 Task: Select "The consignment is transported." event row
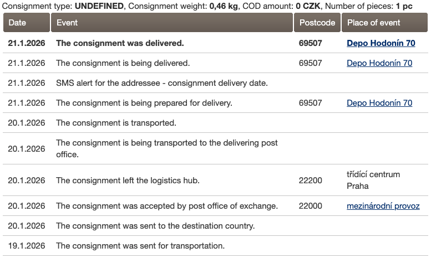[x=116, y=123]
